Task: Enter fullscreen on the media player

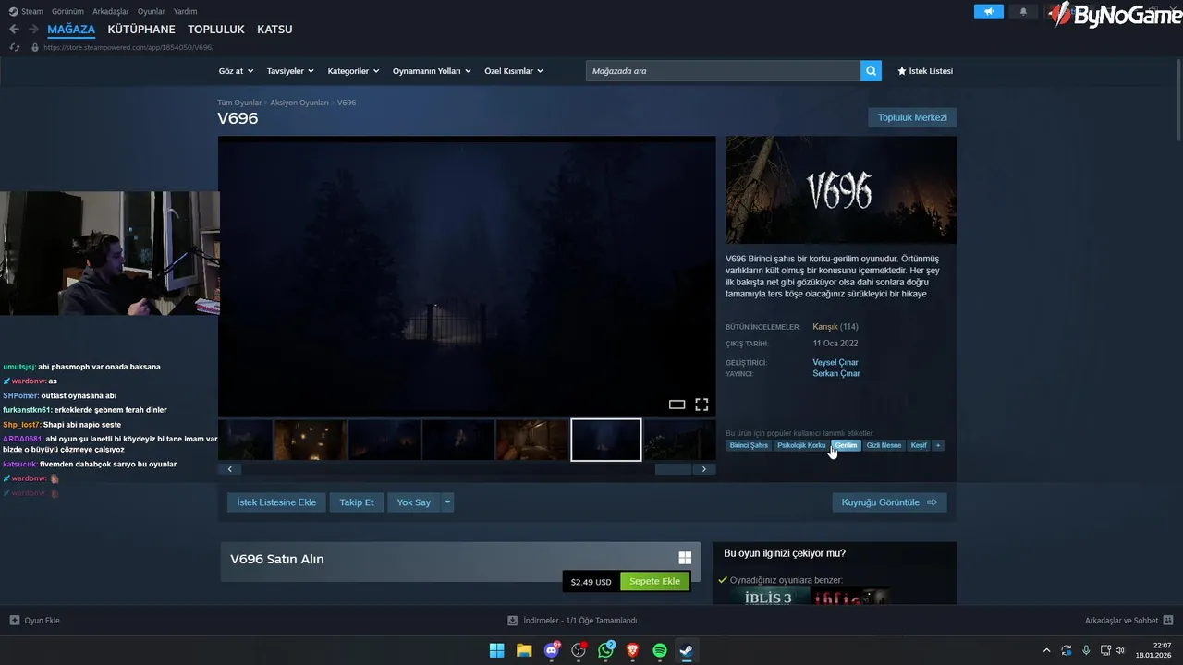Action: click(x=701, y=405)
